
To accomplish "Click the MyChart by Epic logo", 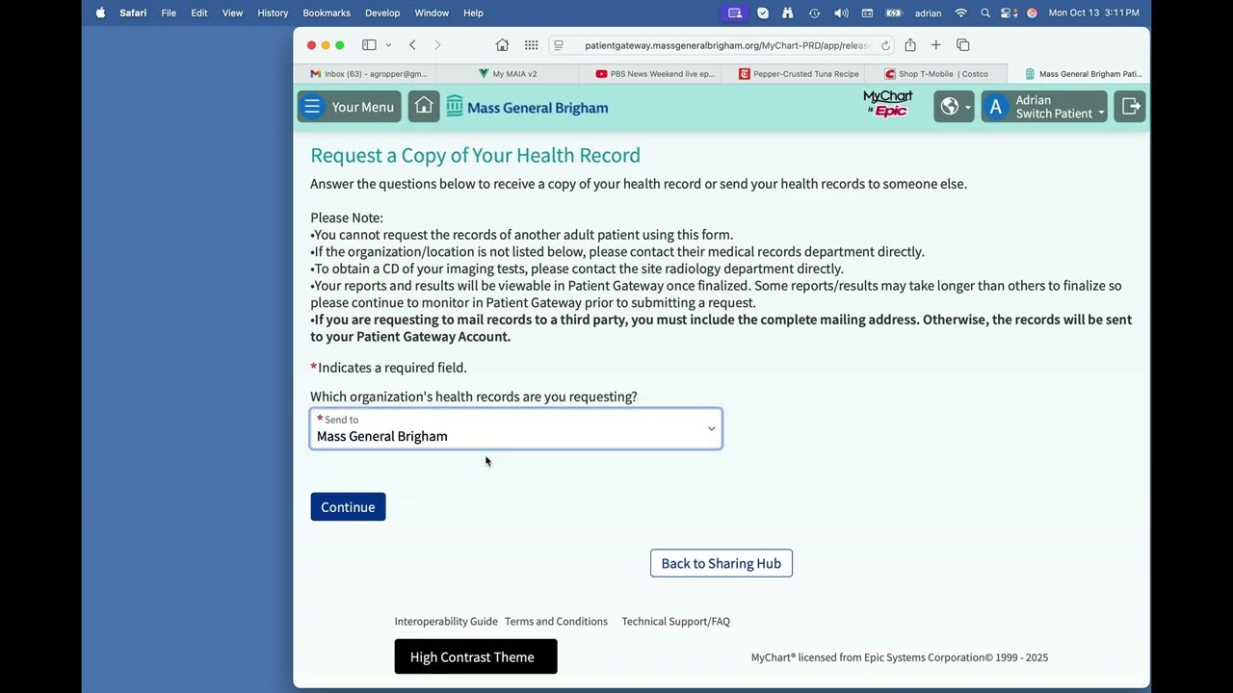I will [887, 104].
